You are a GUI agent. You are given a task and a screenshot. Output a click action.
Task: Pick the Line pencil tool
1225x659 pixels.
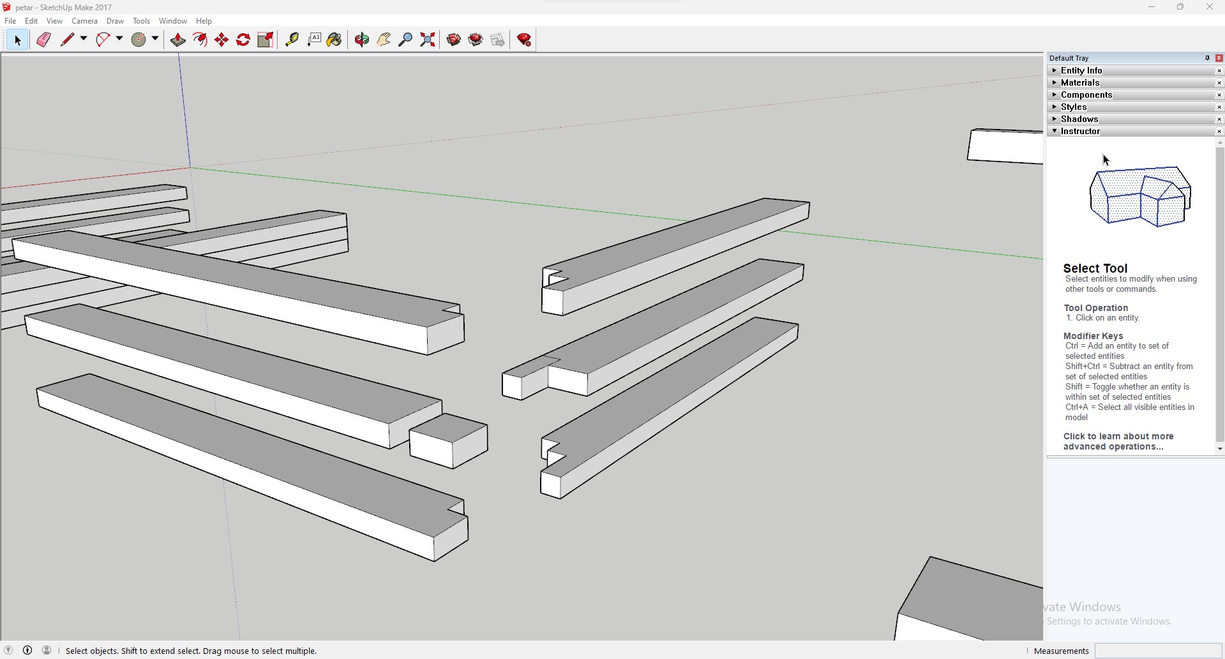67,40
